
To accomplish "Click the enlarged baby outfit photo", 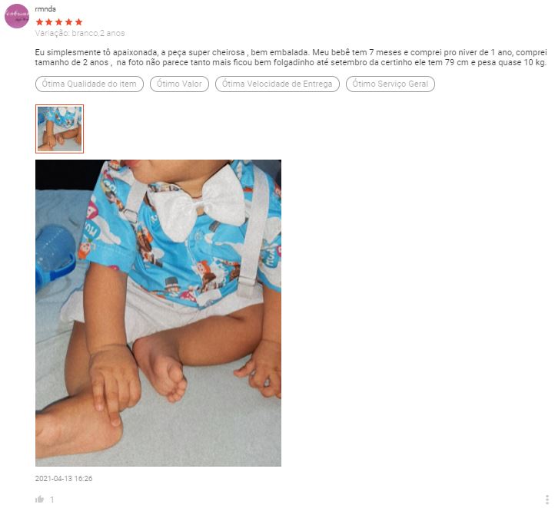I will pos(158,313).
